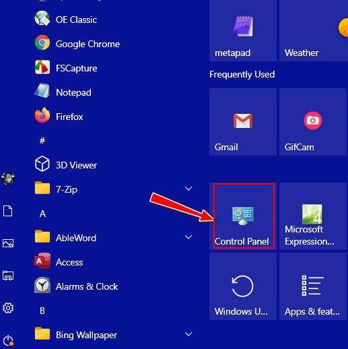Click the Frequently Used group heading
This screenshot has height=349, width=348.
(242, 74)
